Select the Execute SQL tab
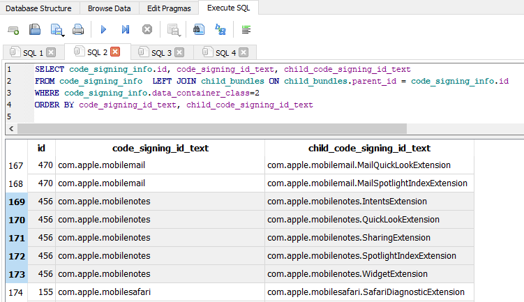Image resolution: width=524 pixels, height=302 pixels. [229, 8]
